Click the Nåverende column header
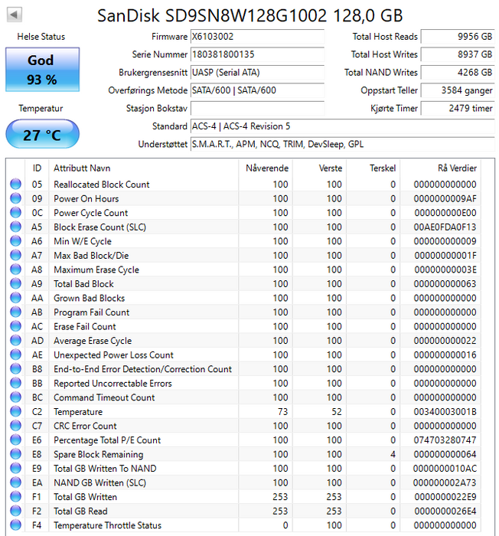Screen dimensions: 499x536 (266, 168)
